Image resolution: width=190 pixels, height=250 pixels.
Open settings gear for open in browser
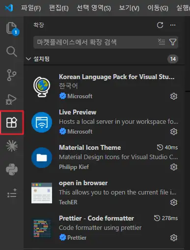tap(174, 202)
